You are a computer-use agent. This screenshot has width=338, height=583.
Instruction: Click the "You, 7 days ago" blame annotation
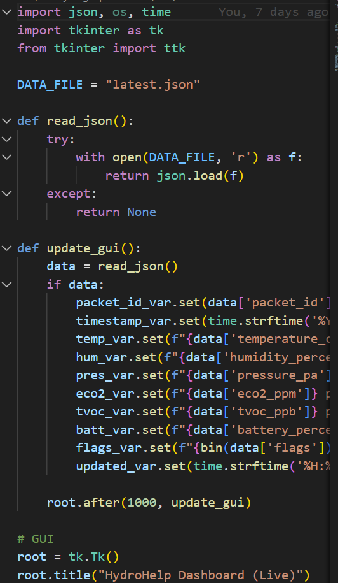[273, 12]
